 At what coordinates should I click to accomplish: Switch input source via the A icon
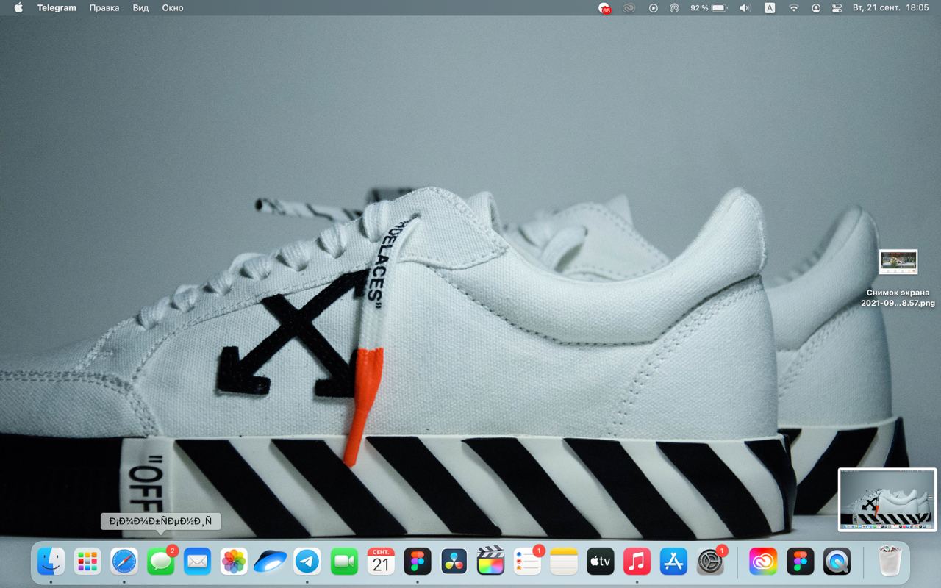coord(770,8)
